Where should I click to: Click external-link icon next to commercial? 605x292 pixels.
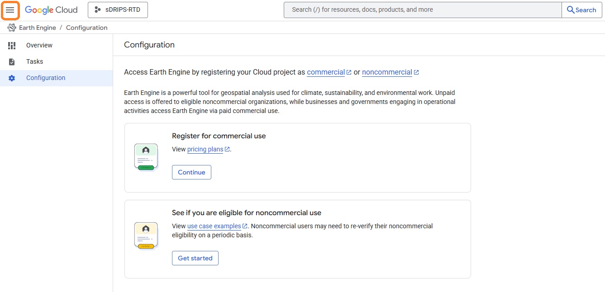(349, 72)
